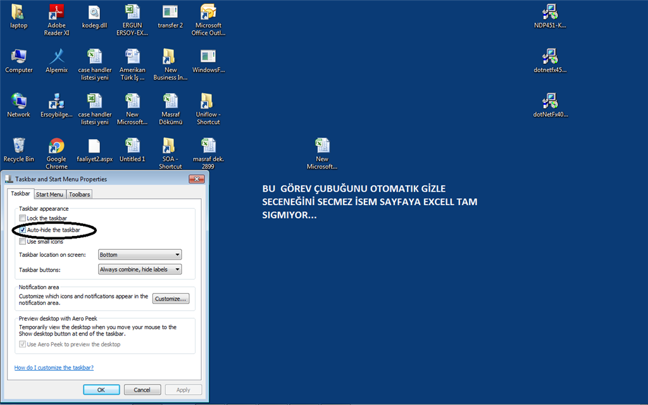Select the Ersoybilge... network icon
648x405 pixels.
[56, 102]
